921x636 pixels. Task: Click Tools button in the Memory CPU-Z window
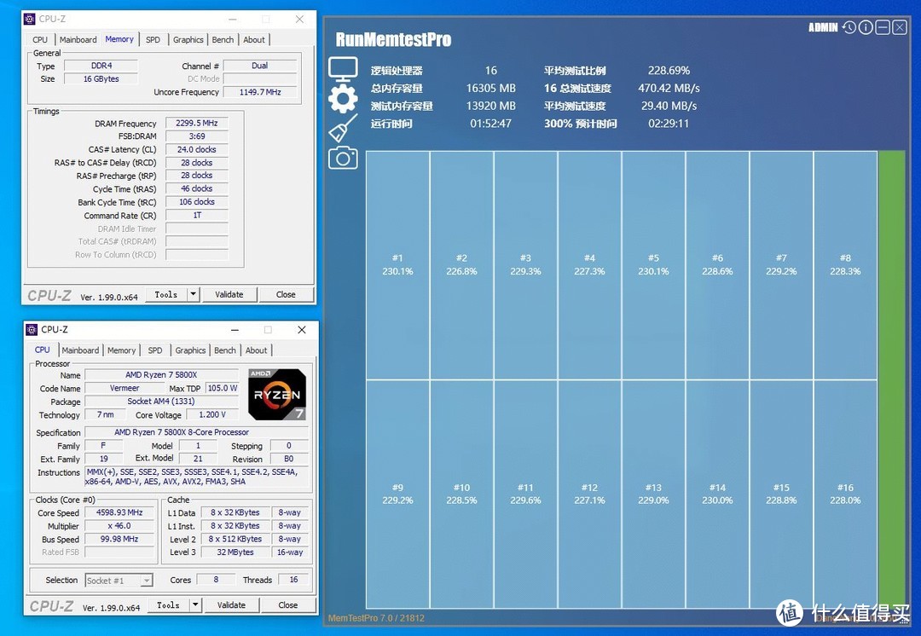pyautogui.click(x=166, y=294)
